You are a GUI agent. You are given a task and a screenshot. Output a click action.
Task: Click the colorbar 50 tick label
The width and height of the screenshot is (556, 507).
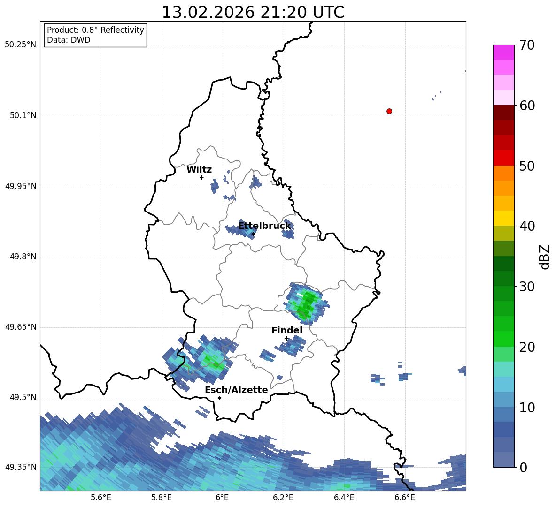527,166
